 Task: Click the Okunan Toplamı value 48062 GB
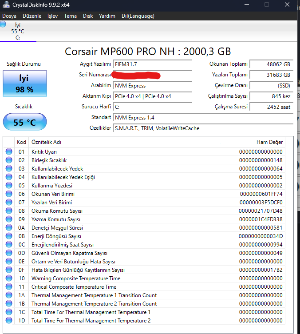pos(272,64)
